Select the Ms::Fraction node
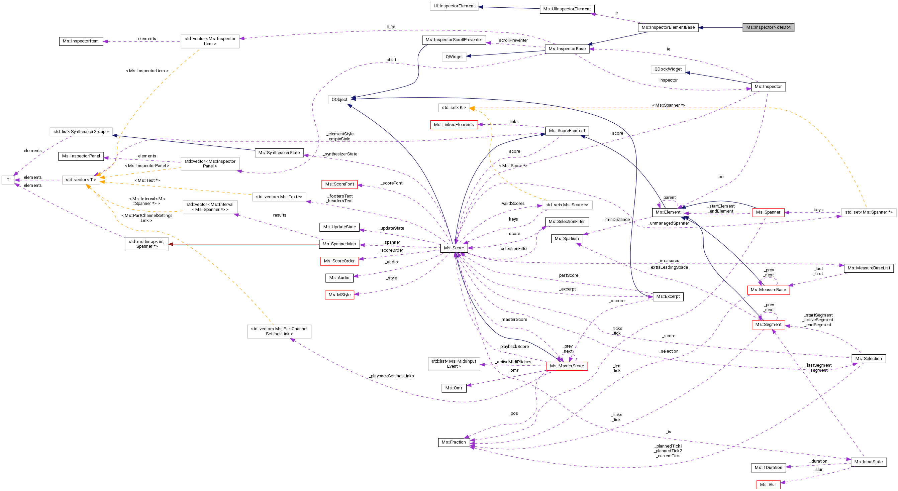898x491 pixels. click(454, 442)
